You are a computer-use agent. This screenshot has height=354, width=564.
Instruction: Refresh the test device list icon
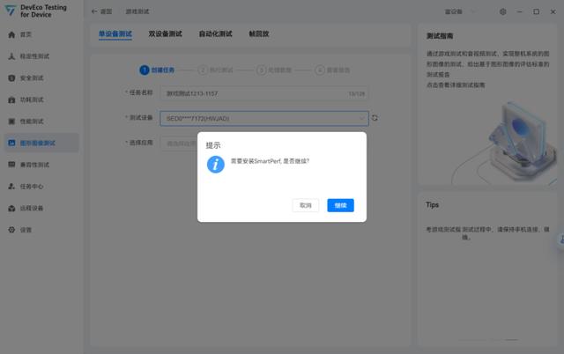tap(375, 118)
